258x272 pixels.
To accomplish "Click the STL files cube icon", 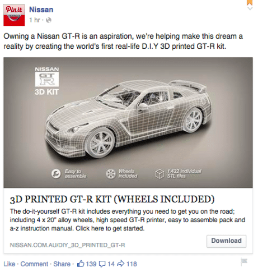I will [160, 174].
